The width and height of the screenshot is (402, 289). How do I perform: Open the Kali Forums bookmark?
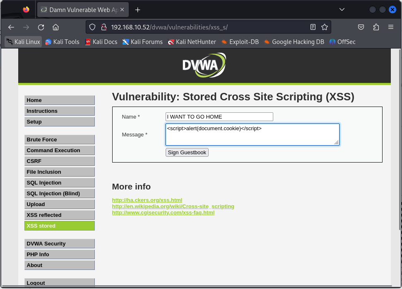(x=142, y=41)
